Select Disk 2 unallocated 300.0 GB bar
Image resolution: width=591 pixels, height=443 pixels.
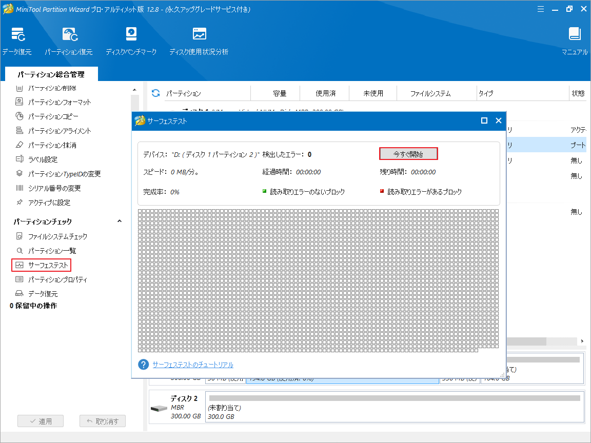click(394, 407)
